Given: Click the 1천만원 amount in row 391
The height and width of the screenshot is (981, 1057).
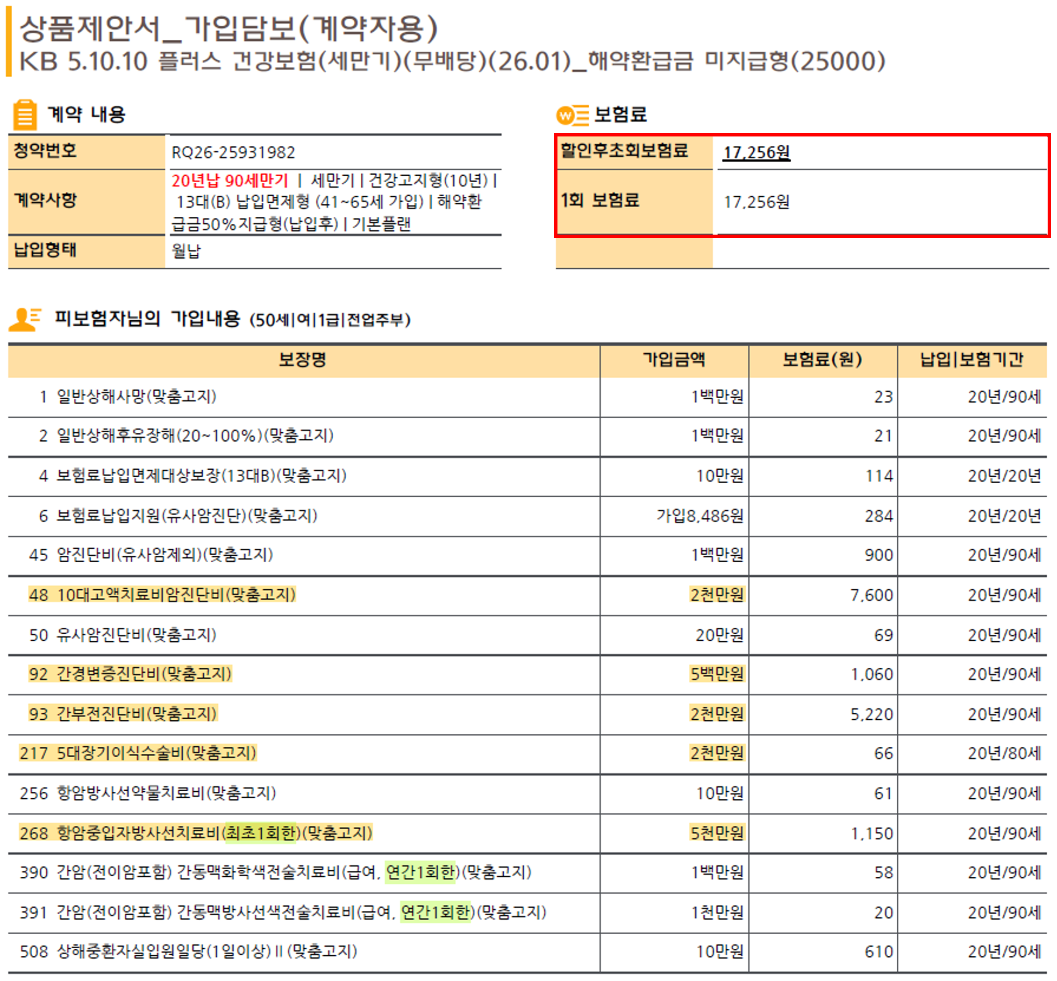Looking at the screenshot, I should tap(717, 912).
